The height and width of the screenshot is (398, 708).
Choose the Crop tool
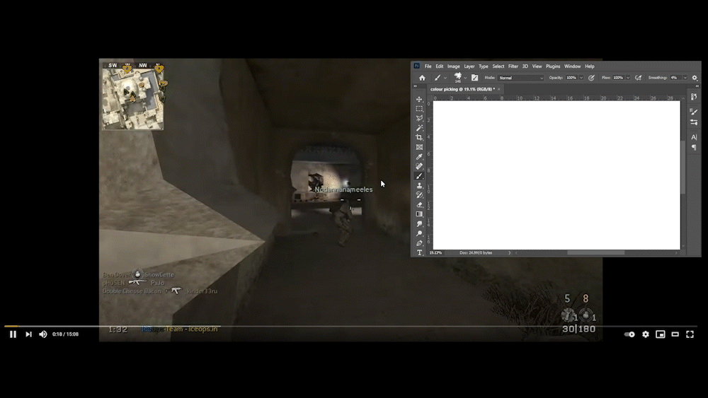419,137
